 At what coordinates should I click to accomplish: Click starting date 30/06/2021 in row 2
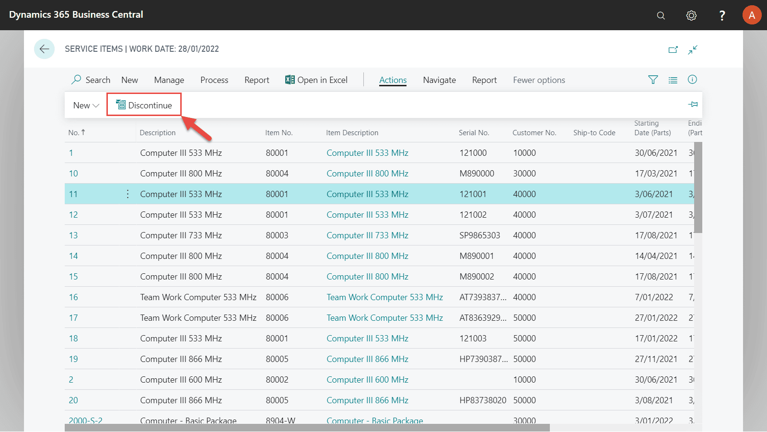coord(656,380)
